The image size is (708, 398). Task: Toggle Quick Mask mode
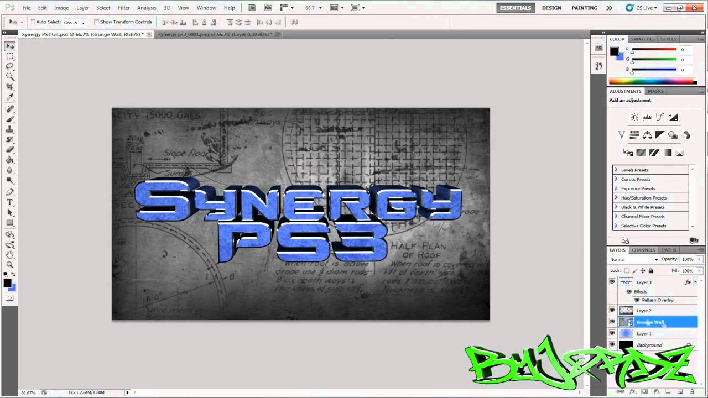coord(10,298)
